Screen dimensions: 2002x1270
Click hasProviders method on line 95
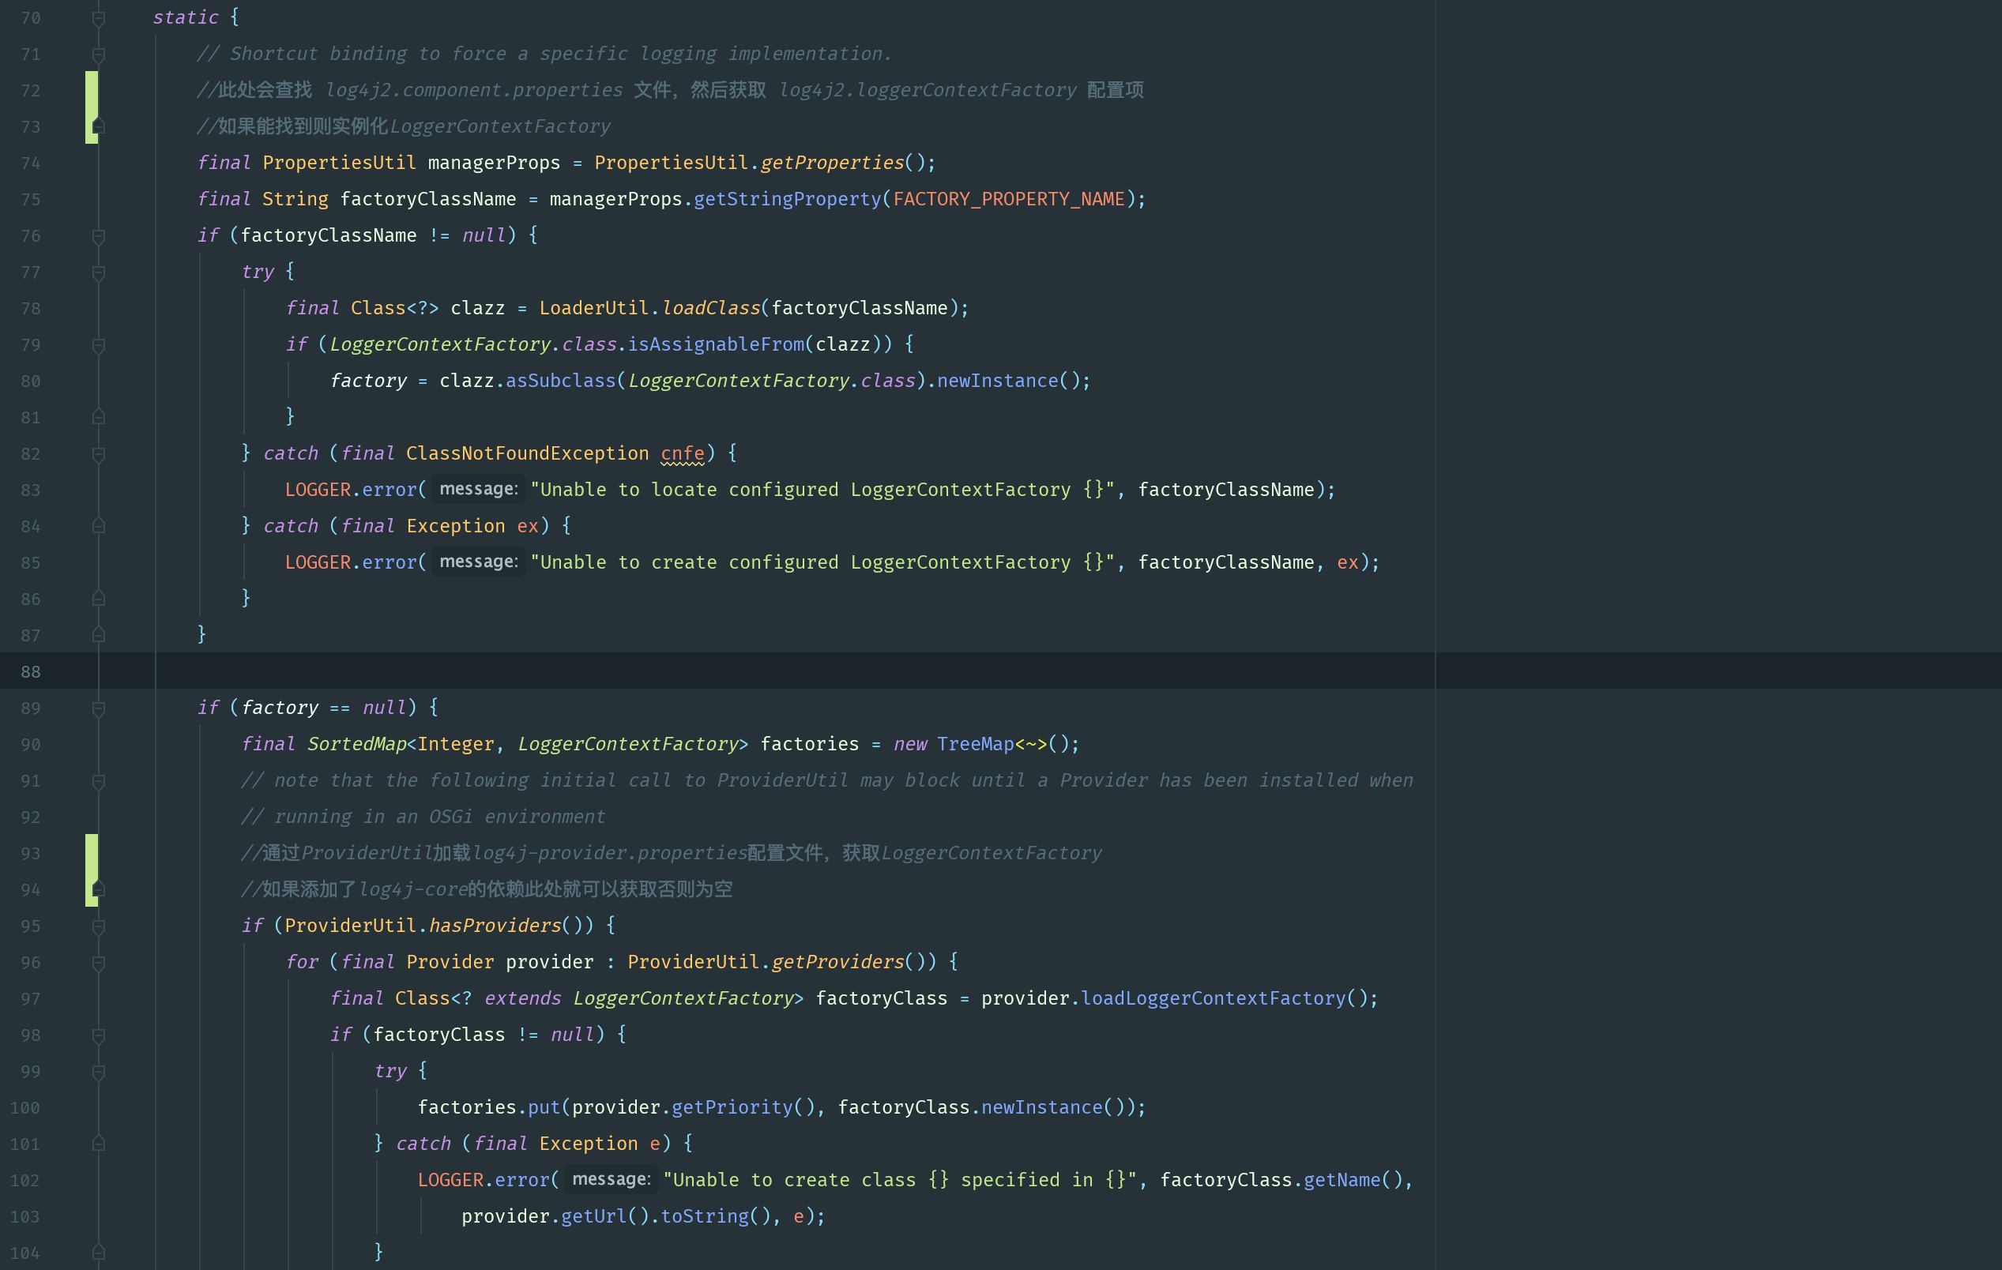pos(495,926)
